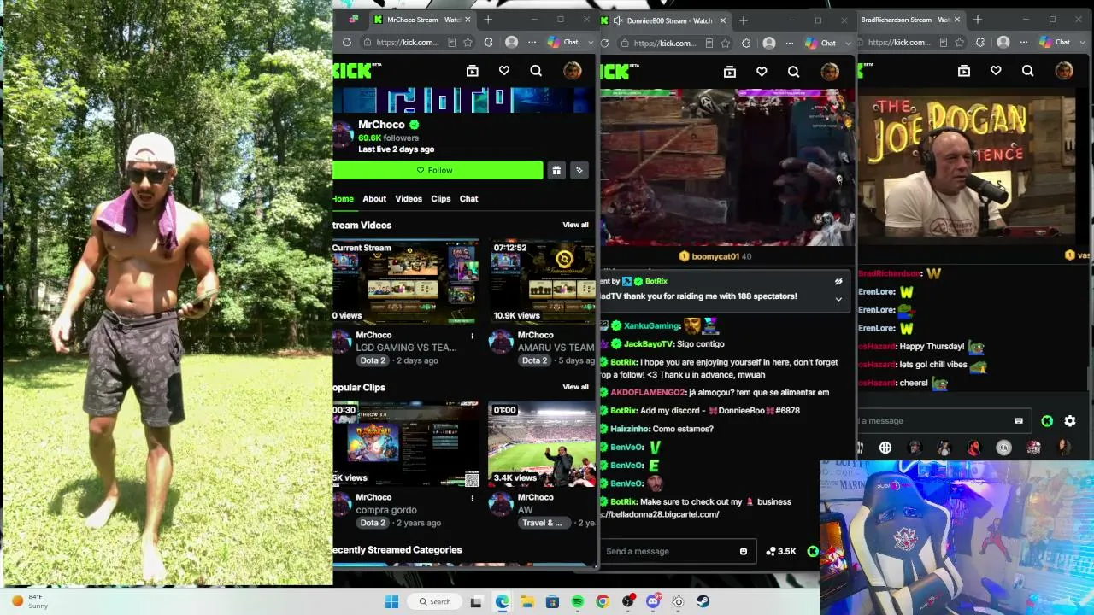Click heart icon in BradRichardson window header
This screenshot has width=1094, height=615.
point(996,72)
